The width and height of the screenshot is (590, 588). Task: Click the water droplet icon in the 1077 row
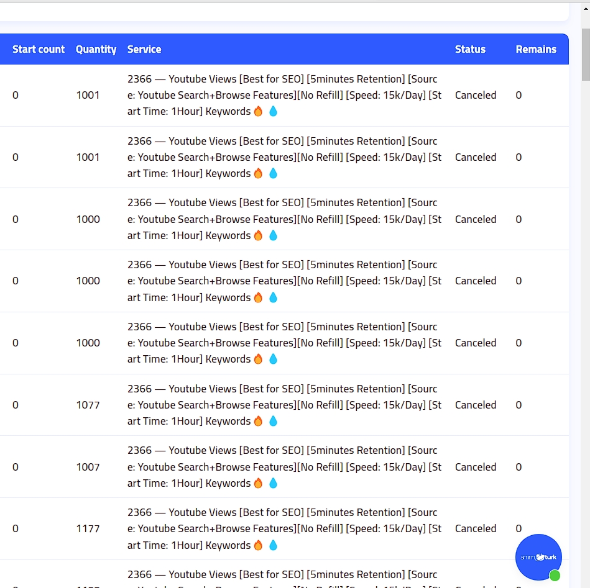273,421
